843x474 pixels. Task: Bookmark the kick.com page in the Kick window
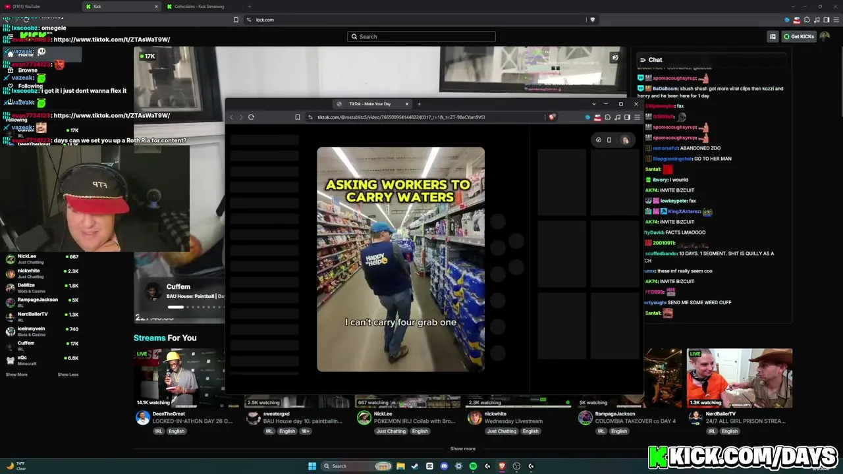pyautogui.click(x=236, y=20)
